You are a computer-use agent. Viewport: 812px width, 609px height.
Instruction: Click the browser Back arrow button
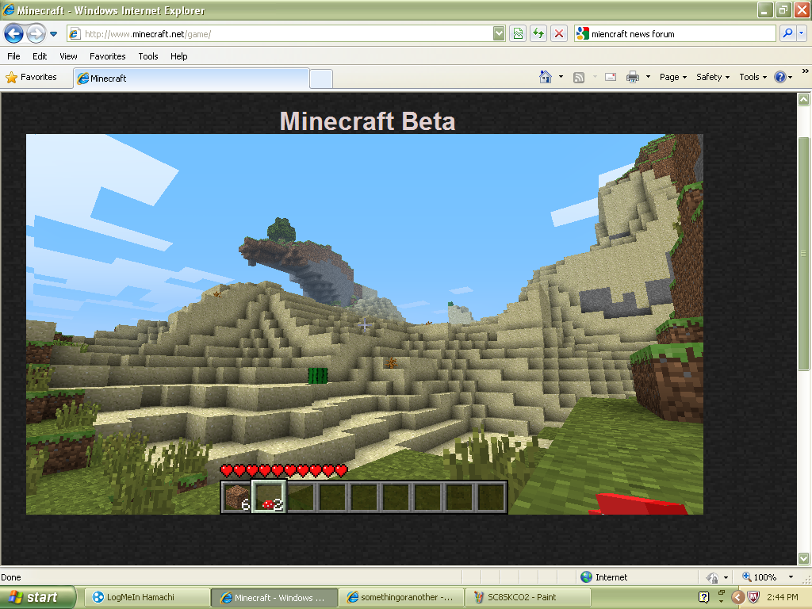tap(13, 34)
